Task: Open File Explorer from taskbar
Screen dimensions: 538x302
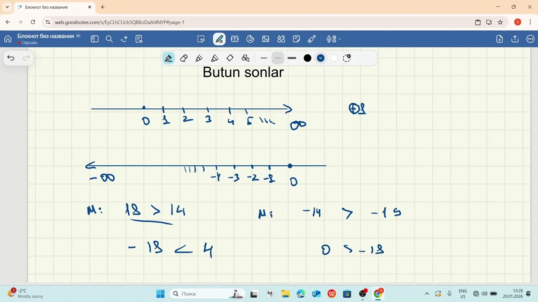Action: pos(285,294)
